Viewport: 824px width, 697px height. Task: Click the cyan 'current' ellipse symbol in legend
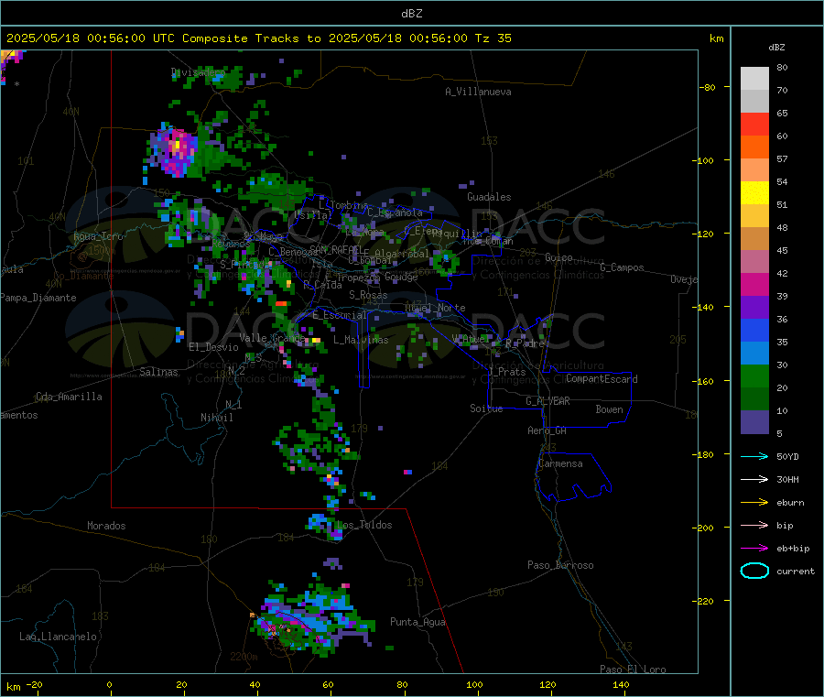coord(754,571)
